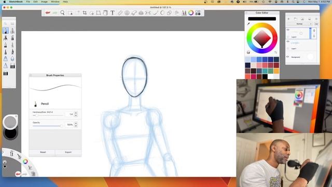
Task: Open the SketchBook app menu
Action: point(16,2)
